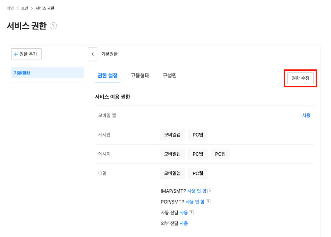Open the 구성원 tab
The width and height of the screenshot is (331, 237).
point(170,76)
